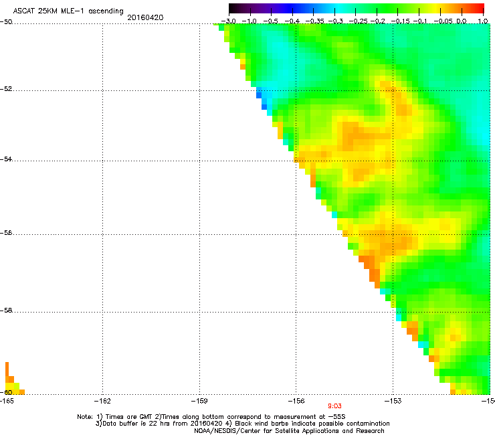Screen dimensions: 495x435
Task: Click the "-1.0" color scale label
Action: [250, 21]
